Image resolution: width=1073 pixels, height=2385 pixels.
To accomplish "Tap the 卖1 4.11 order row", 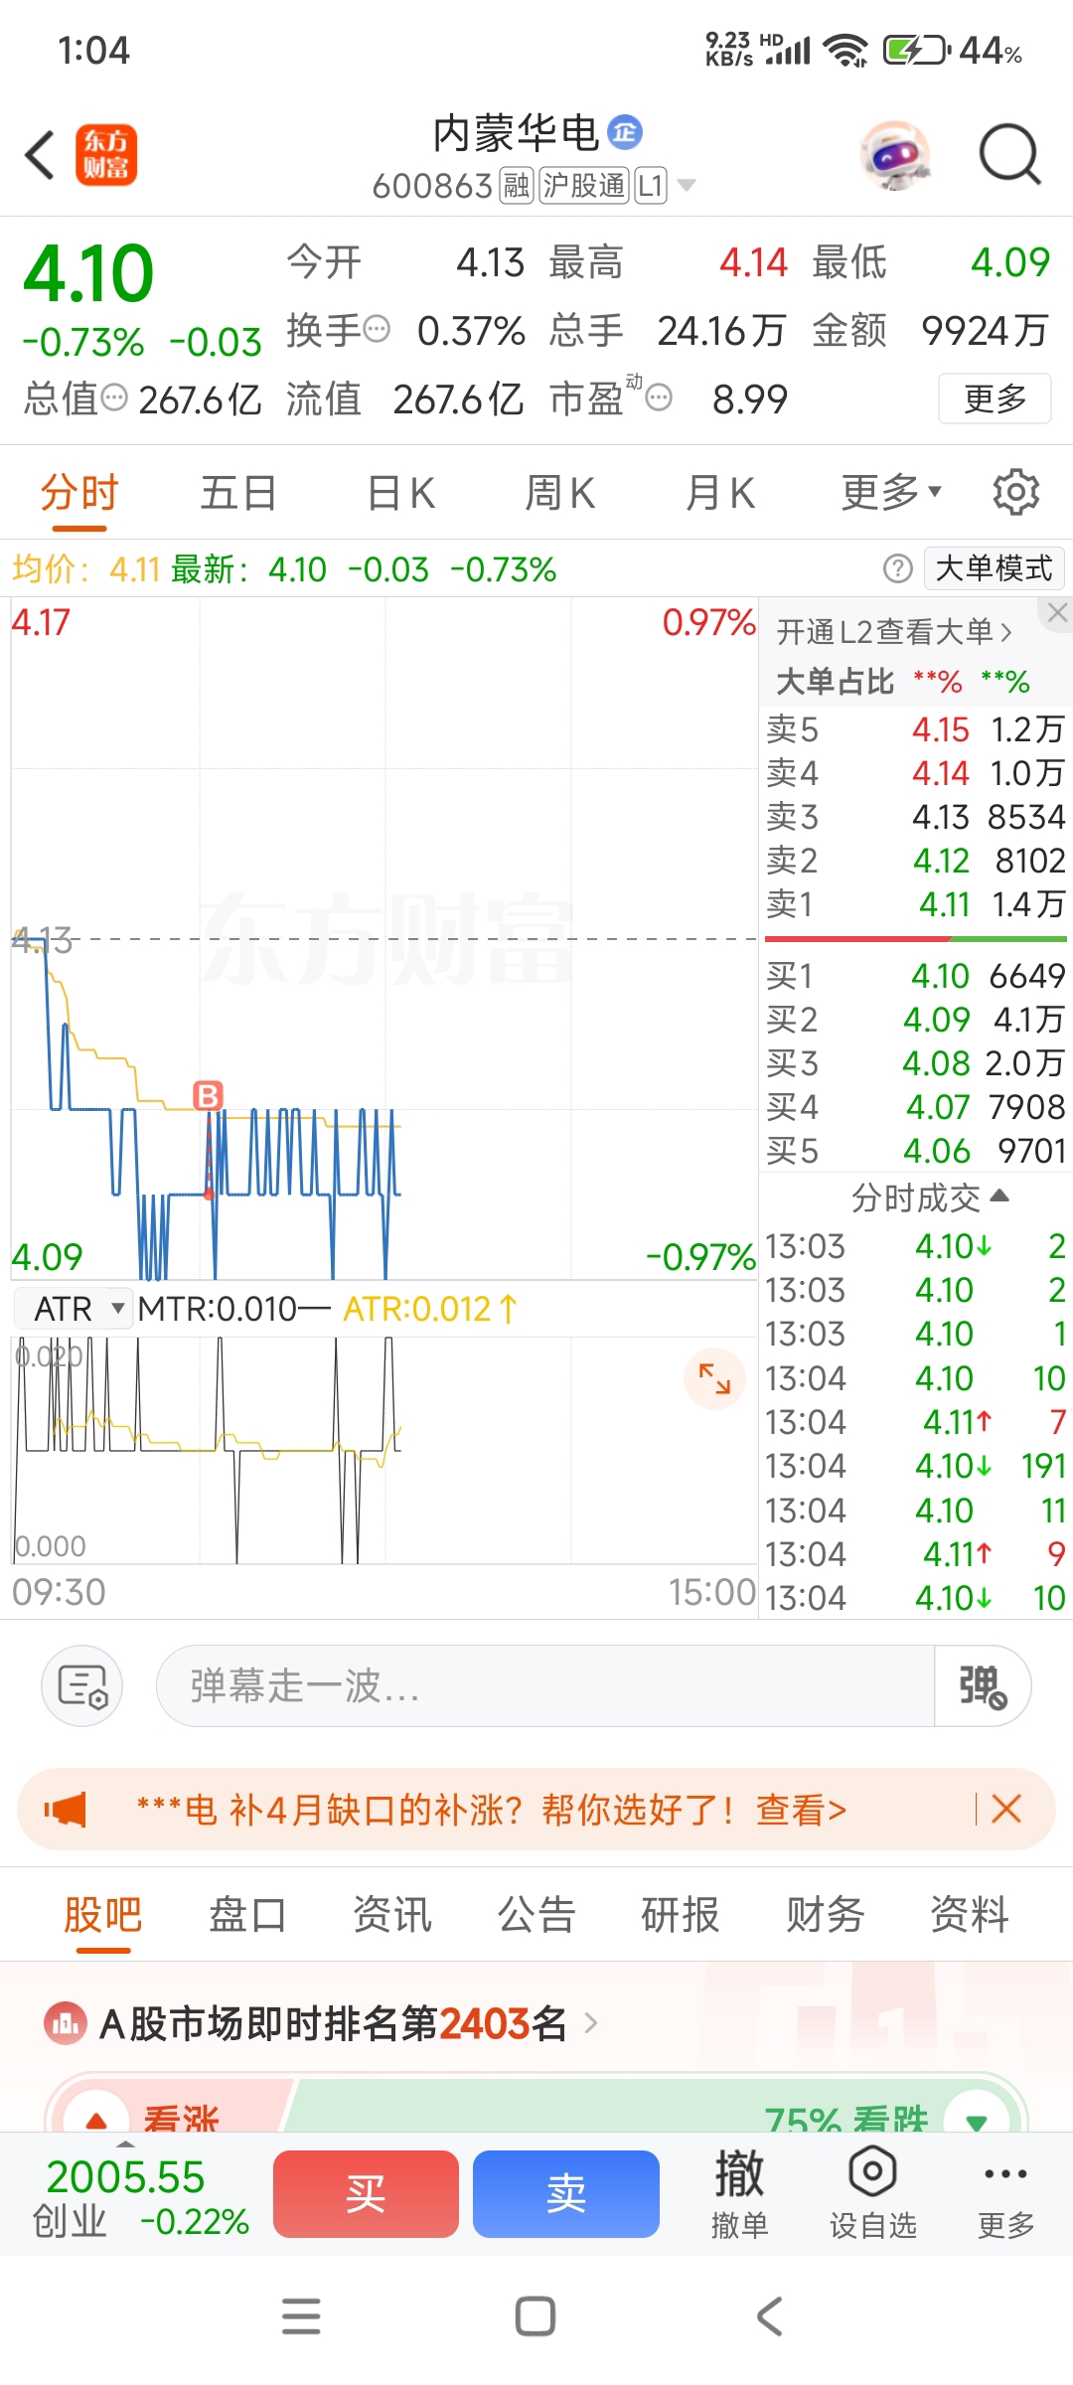I will point(915,903).
